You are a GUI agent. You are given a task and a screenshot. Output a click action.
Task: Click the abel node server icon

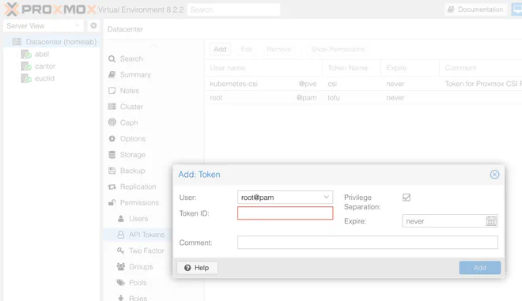(x=26, y=54)
